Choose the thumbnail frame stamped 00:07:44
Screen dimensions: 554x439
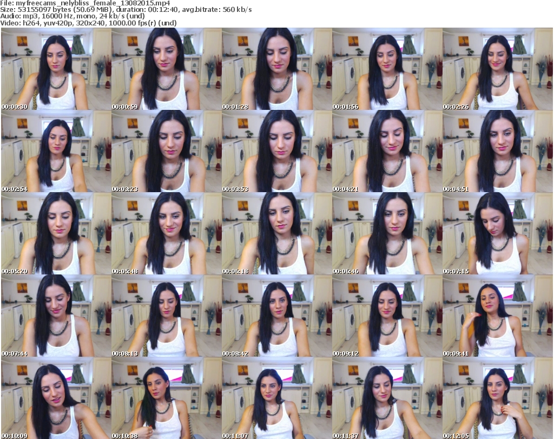[x=56, y=316]
